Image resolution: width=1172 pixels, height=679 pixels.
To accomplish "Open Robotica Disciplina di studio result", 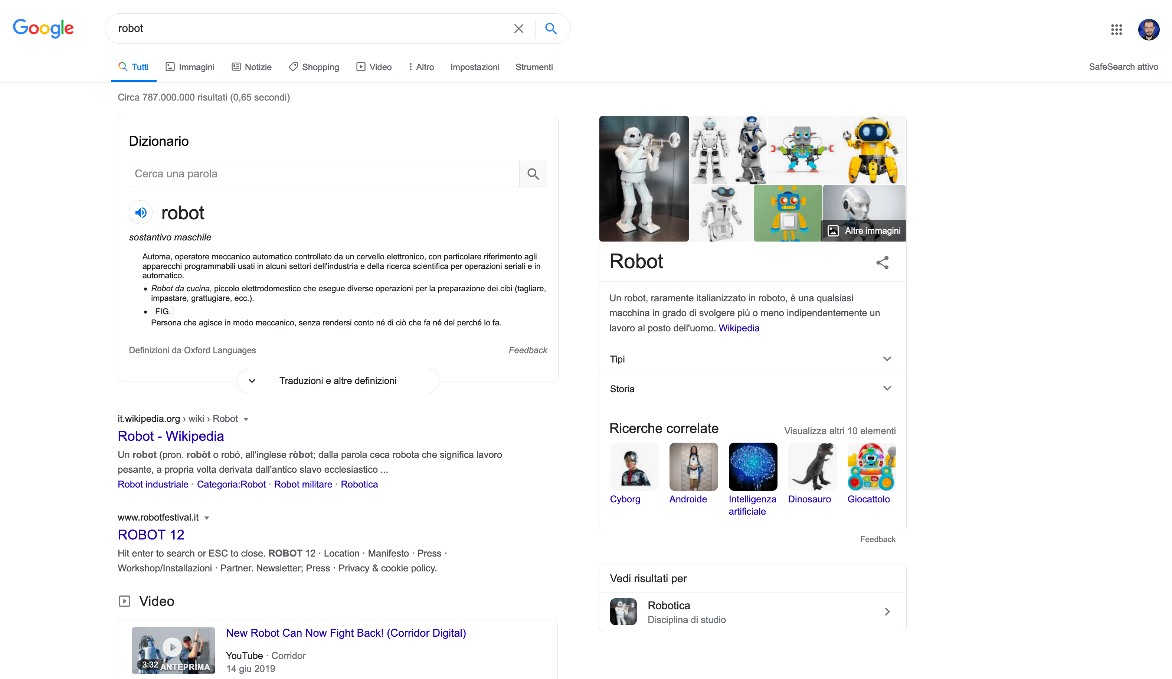I will (753, 613).
